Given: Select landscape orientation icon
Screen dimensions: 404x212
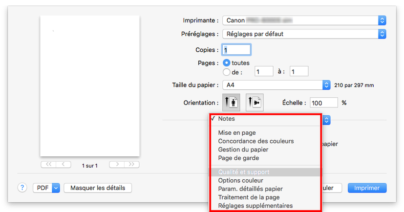Looking at the screenshot, I should 255,103.
